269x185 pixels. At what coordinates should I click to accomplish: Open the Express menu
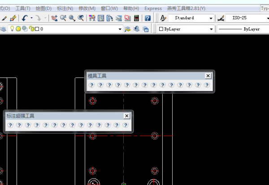(x=153, y=9)
